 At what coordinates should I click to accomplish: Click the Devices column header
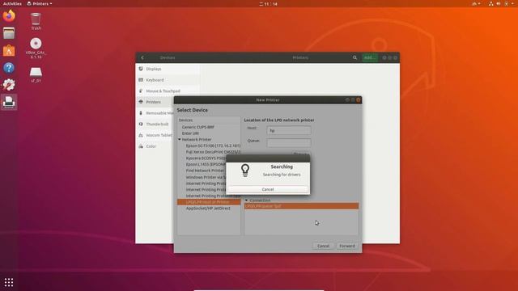pos(209,120)
